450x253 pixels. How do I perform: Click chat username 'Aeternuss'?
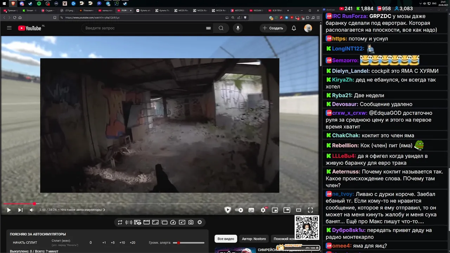pos(346,172)
